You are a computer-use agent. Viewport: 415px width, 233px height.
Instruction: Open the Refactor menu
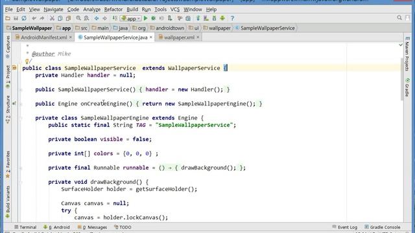click(113, 9)
